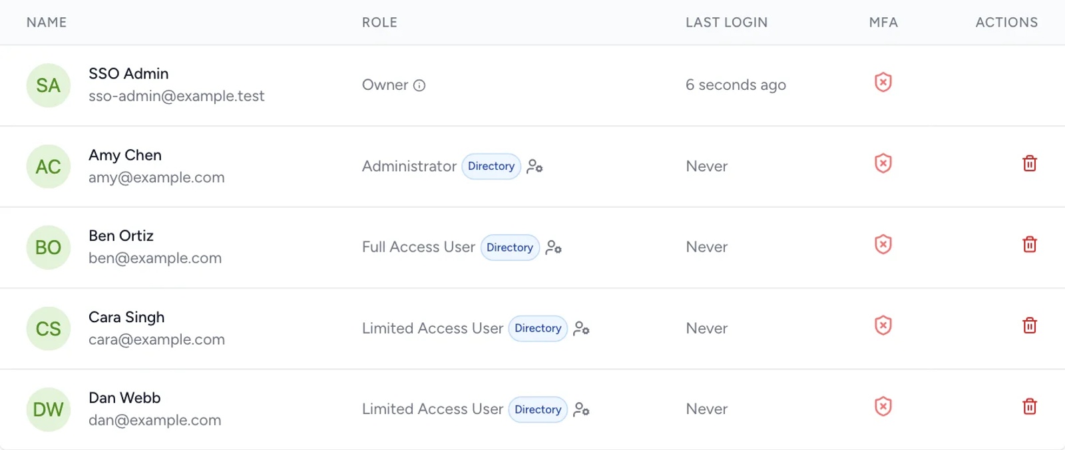Click the Directory badge in Cara Singh's row
The width and height of the screenshot is (1065, 450).
coord(538,328)
